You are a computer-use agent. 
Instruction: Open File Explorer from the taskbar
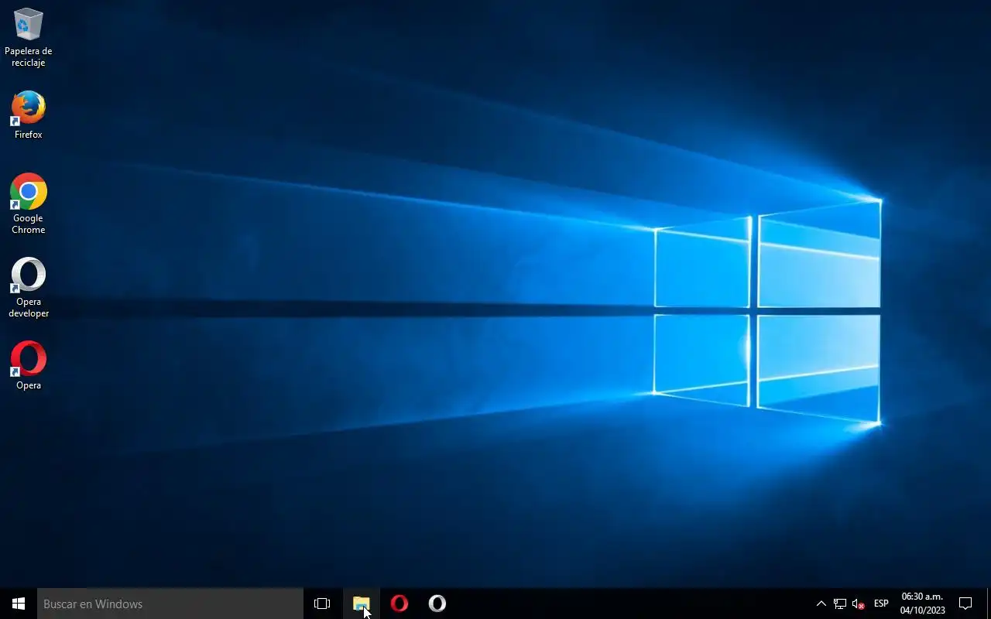point(361,604)
